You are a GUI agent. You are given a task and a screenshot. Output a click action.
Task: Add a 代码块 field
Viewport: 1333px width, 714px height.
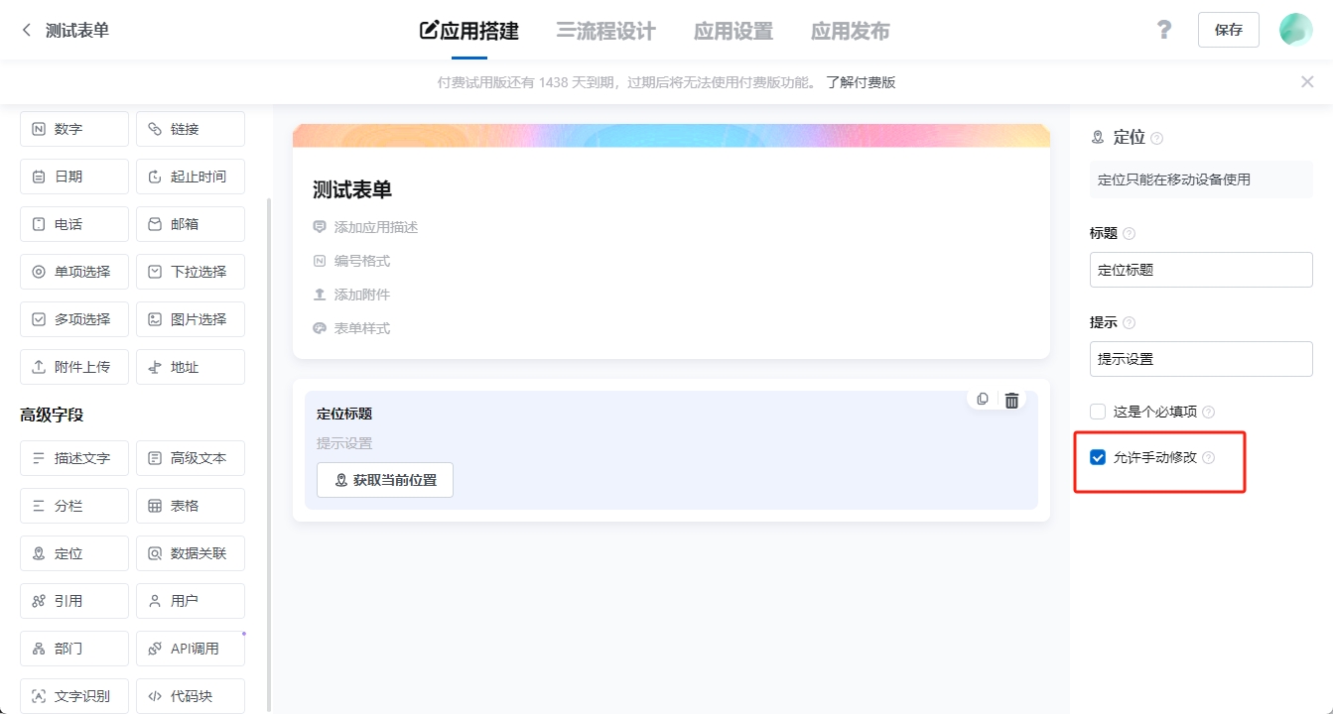[190, 695]
